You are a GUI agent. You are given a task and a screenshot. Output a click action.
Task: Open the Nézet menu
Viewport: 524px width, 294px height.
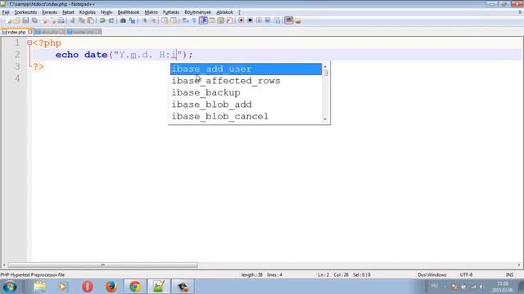point(68,12)
